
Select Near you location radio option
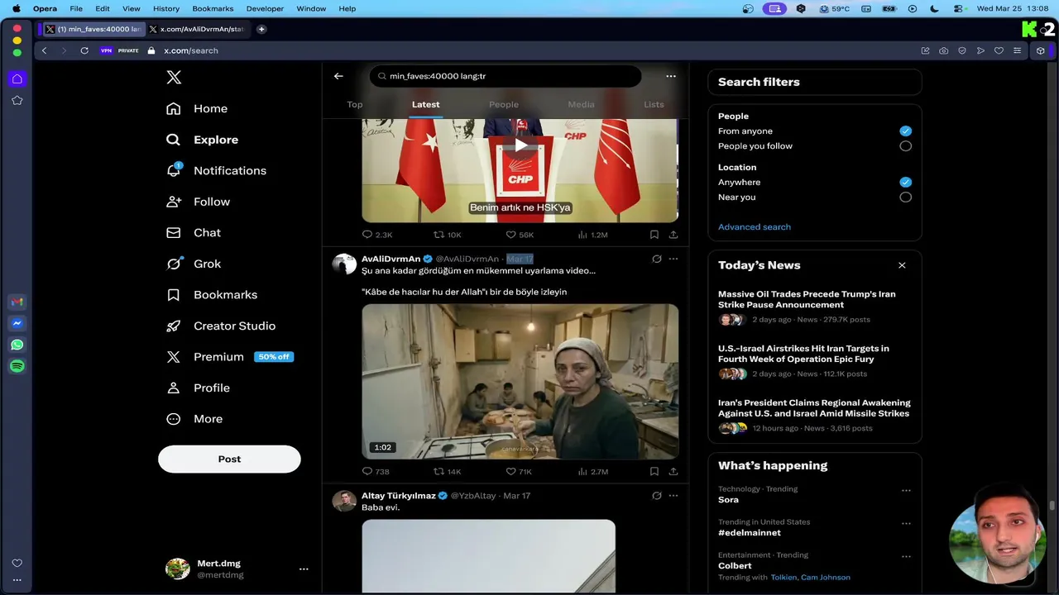[905, 198]
